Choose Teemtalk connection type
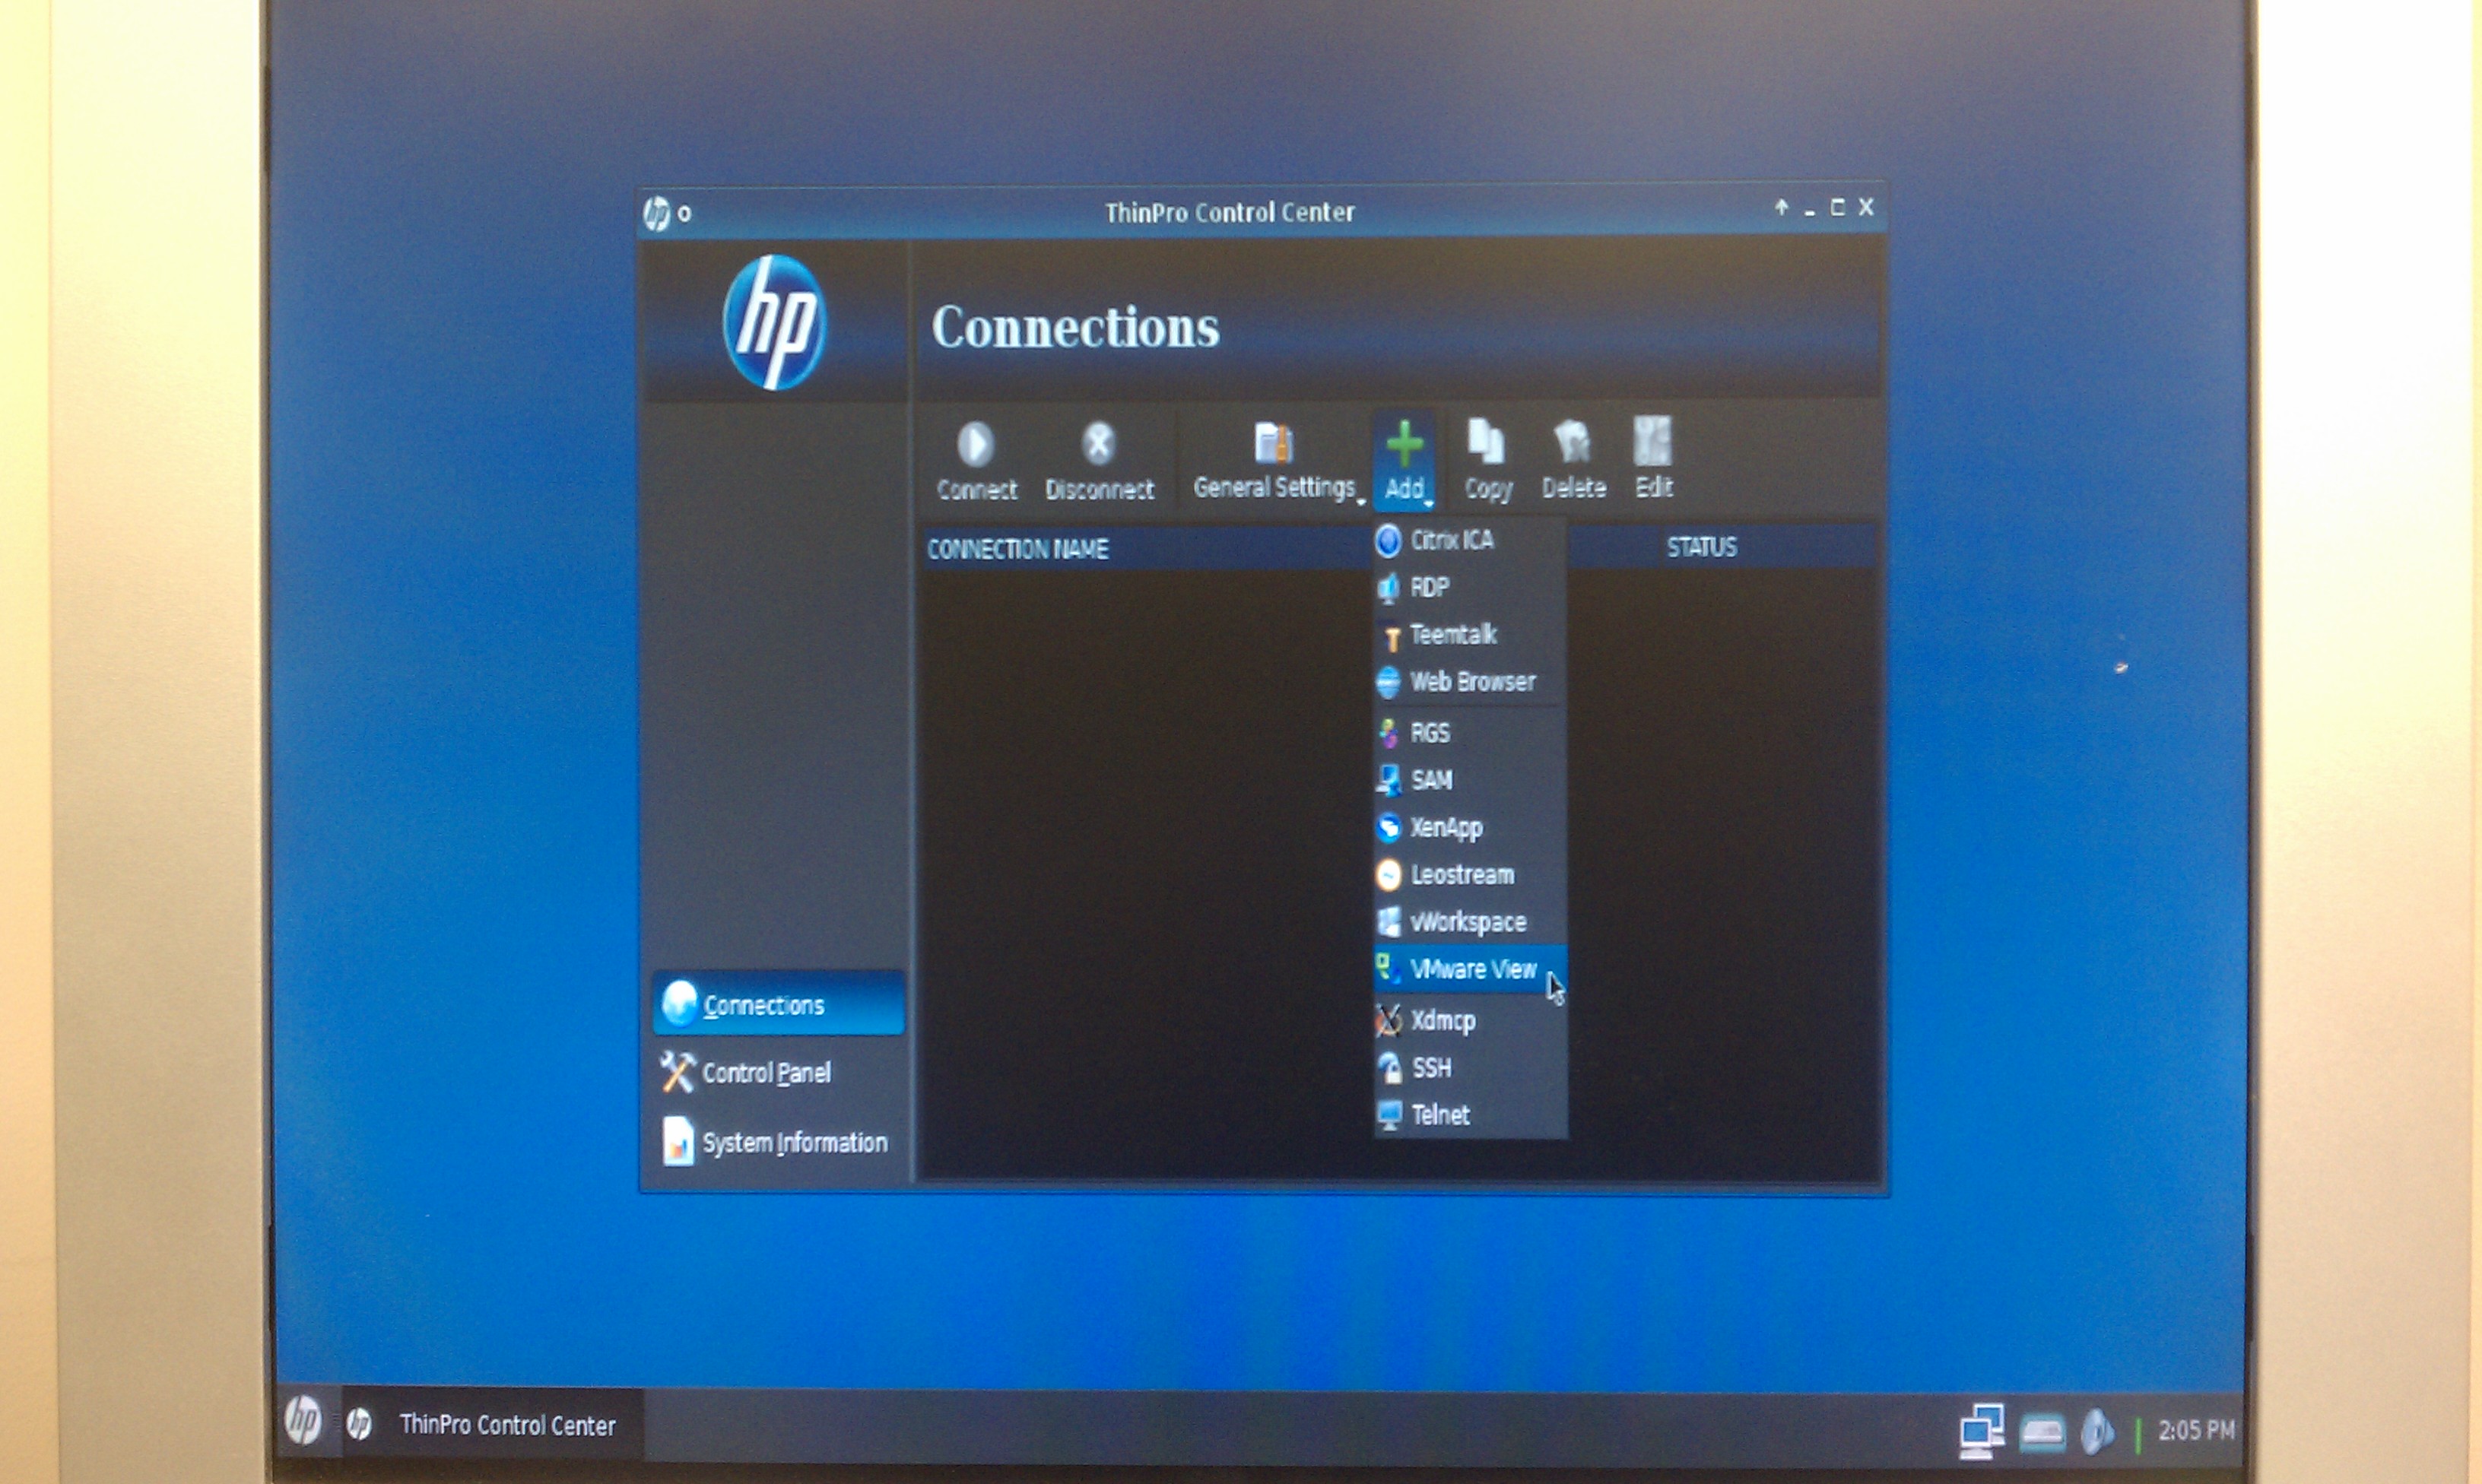 click(x=1469, y=634)
